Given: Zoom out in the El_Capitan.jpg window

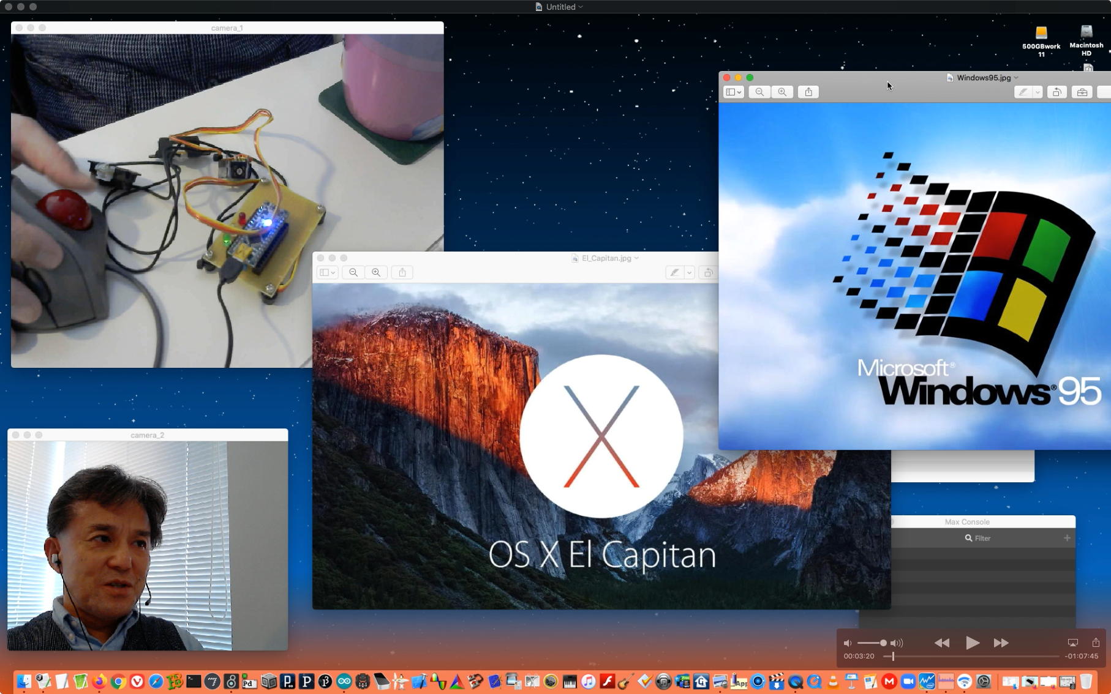Looking at the screenshot, I should pyautogui.click(x=353, y=272).
